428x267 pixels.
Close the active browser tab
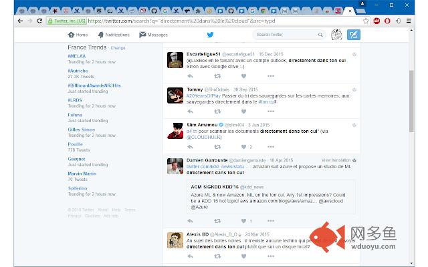click(350, 11)
